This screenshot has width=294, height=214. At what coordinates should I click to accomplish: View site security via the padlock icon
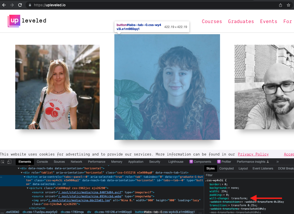(x=30, y=5)
